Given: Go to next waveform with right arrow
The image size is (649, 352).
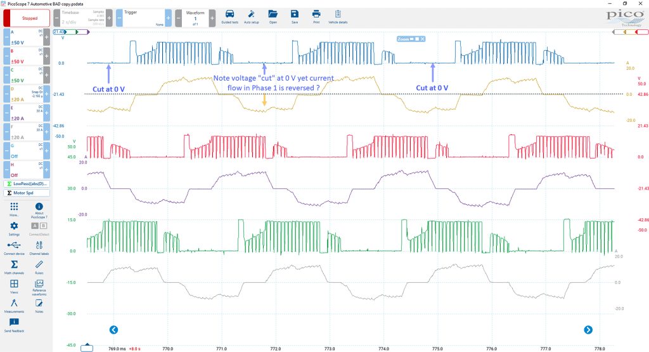Looking at the screenshot, I should tap(588, 330).
